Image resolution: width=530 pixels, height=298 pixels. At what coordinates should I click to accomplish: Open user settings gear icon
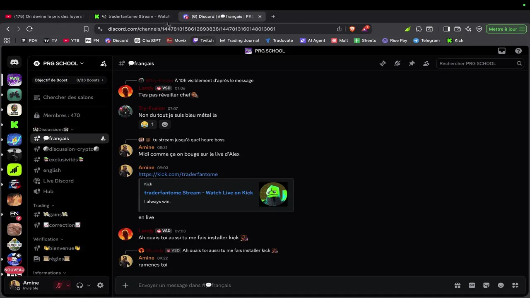point(100,285)
